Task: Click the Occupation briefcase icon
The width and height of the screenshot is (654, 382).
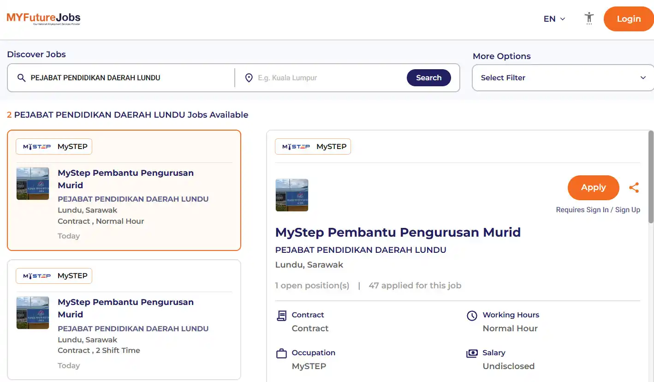Action: 281,354
